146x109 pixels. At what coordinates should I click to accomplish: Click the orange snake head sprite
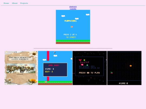coord(131,66)
